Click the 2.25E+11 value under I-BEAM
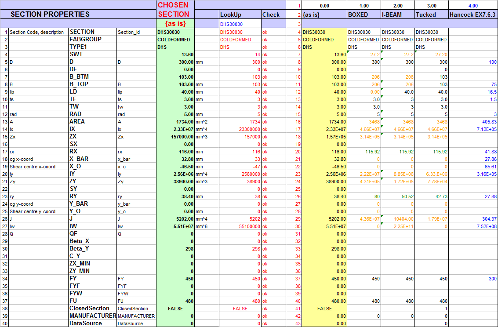Image resolution: width=498 pixels, height=327 pixels. [x=398, y=226]
